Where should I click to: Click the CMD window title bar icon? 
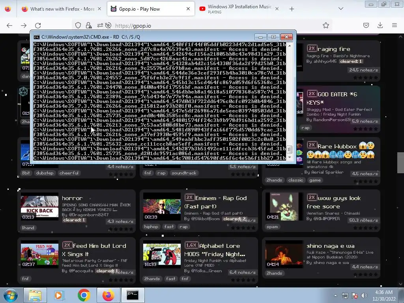click(x=37, y=37)
